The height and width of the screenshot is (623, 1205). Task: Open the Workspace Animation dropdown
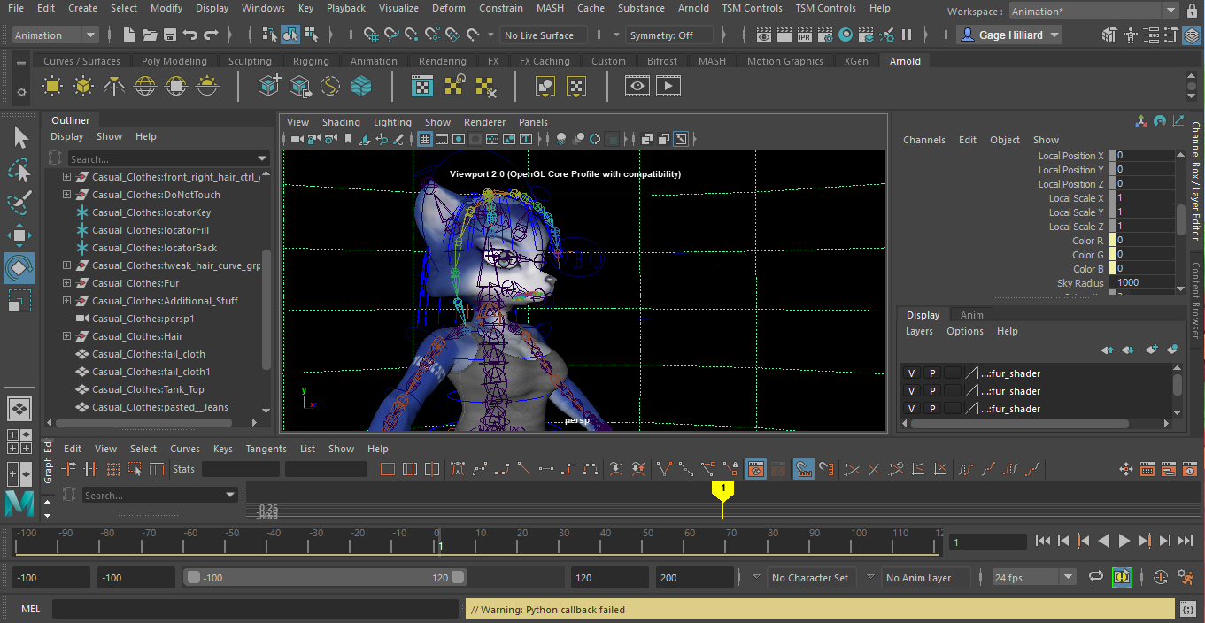point(1093,12)
